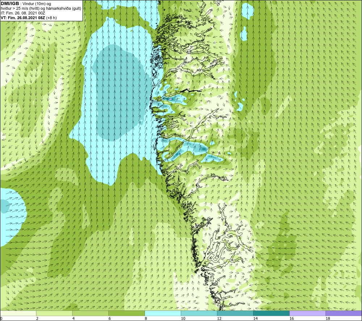The width and height of the screenshot is (362, 321).
Task: Select the darker green 6–8 legend swatch
Action: pyautogui.click(x=126, y=313)
